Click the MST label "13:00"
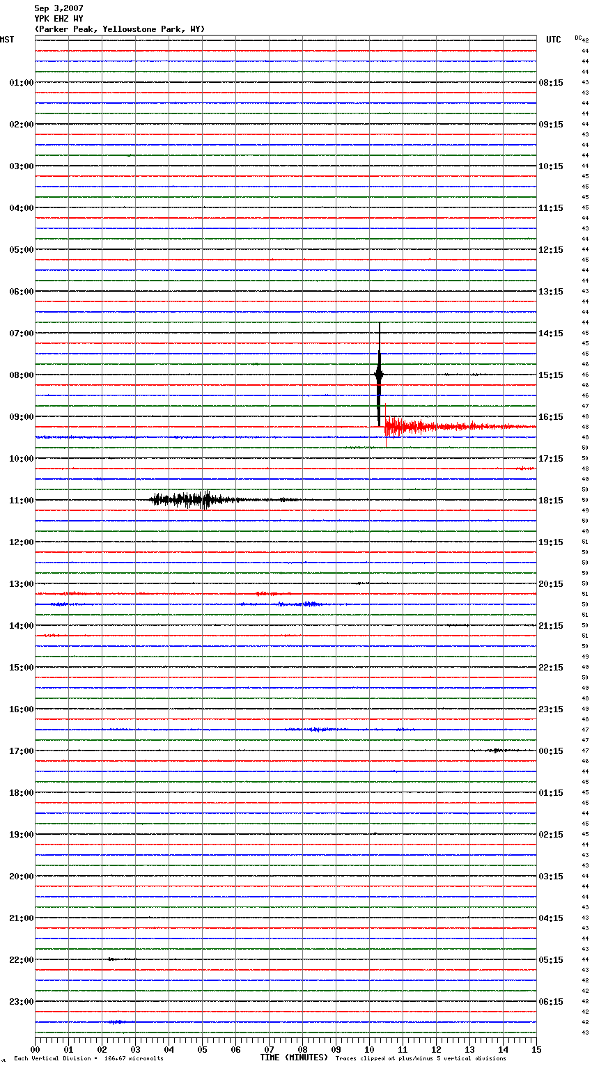592x1068 pixels. tap(22, 584)
